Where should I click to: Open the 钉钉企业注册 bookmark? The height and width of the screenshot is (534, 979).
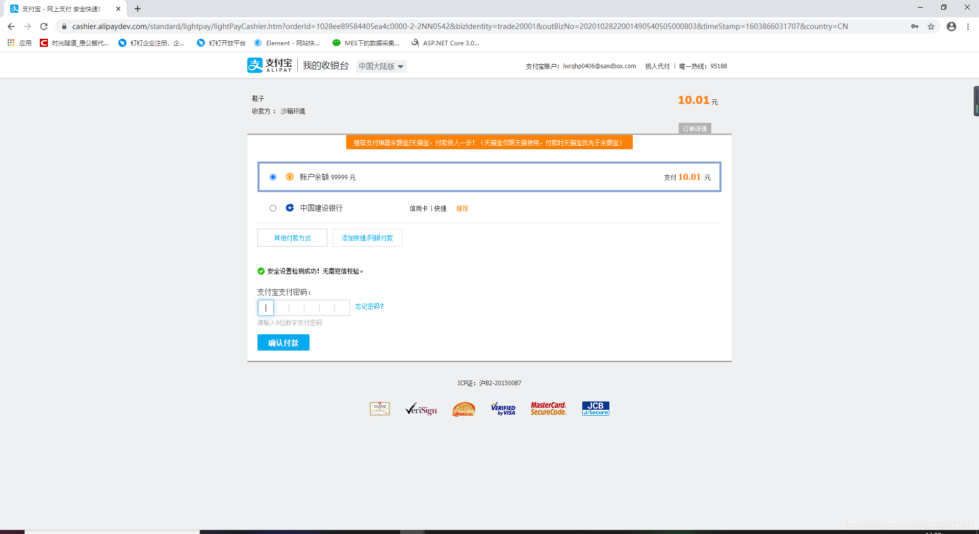(151, 43)
